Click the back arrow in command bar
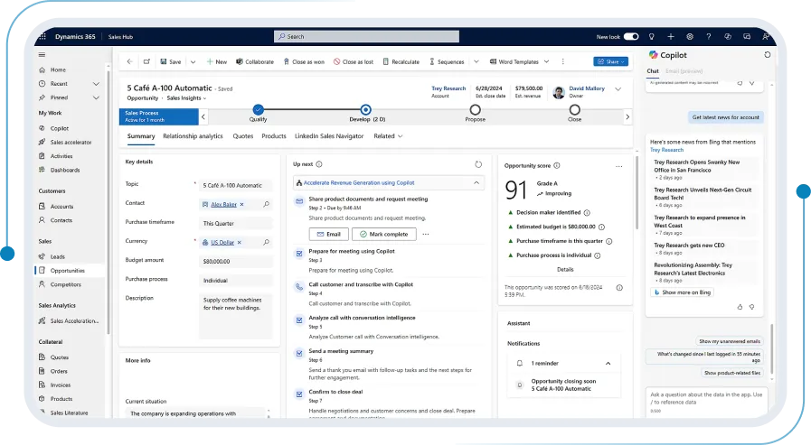Viewport: 811px width, 445px height. [x=130, y=61]
